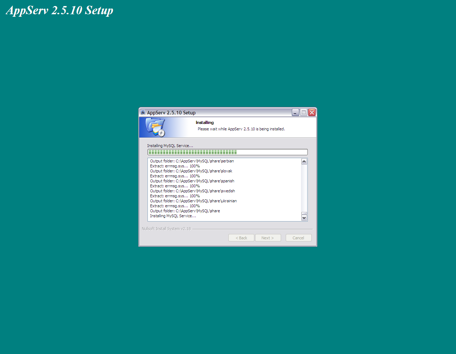
Task: Click the AppServ installer icon in title bar
Action: (143, 112)
